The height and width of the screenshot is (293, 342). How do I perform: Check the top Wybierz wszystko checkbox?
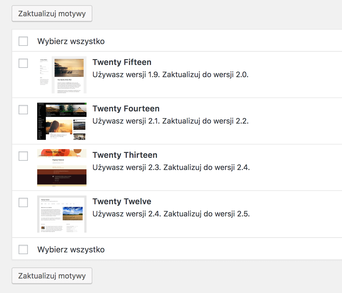[x=23, y=41]
